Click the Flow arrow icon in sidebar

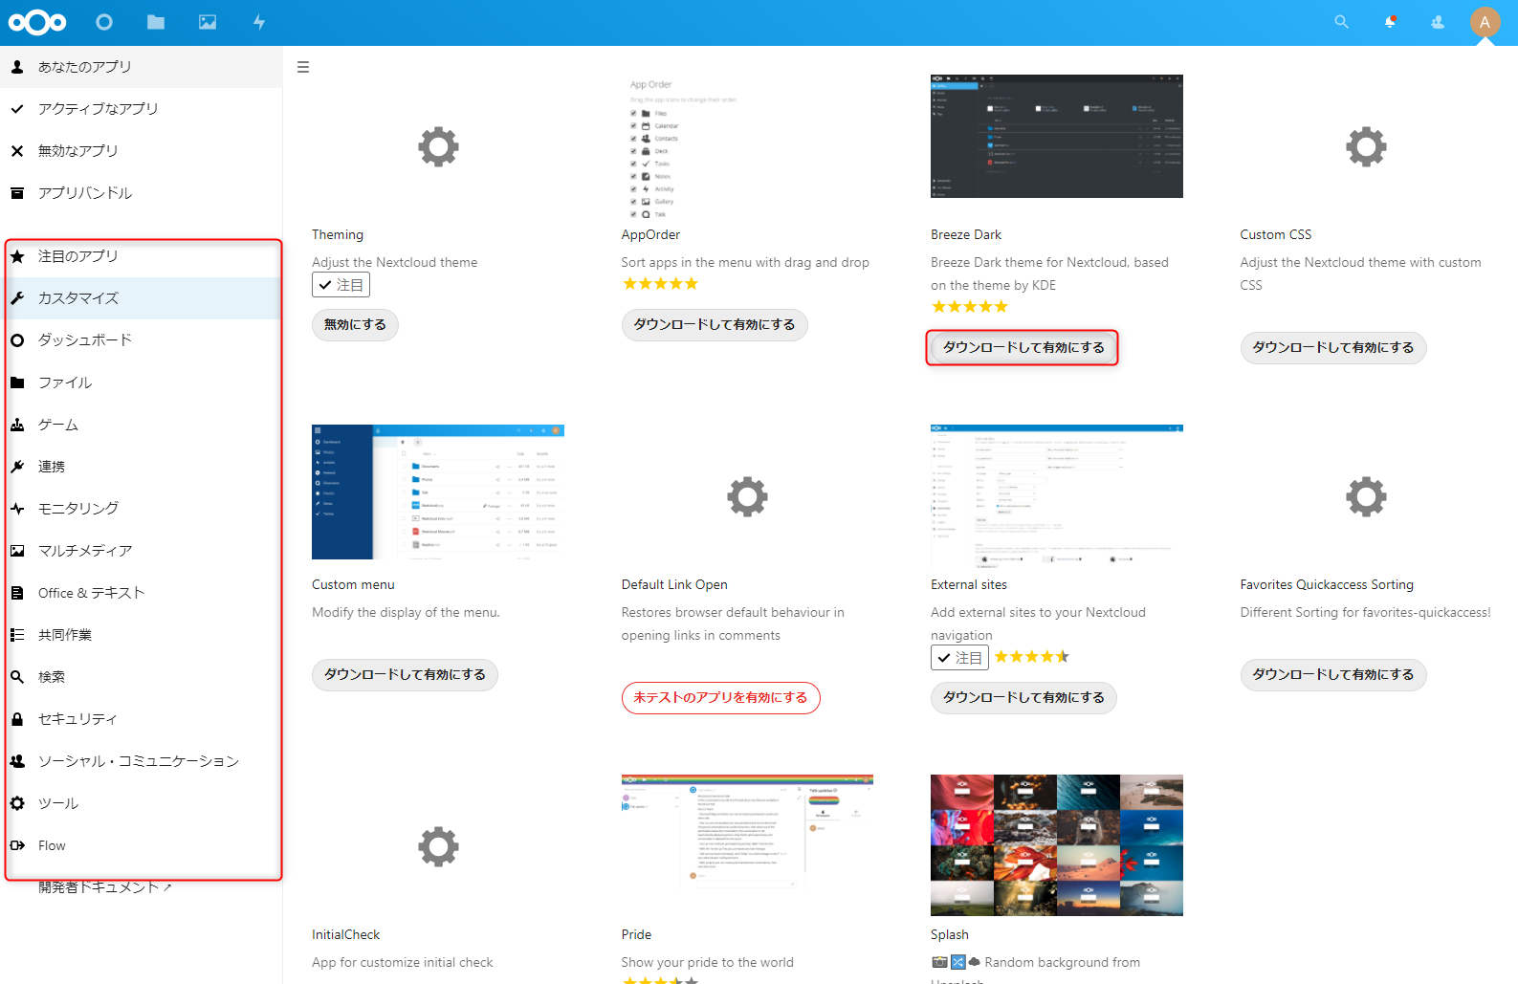pyautogui.click(x=17, y=845)
